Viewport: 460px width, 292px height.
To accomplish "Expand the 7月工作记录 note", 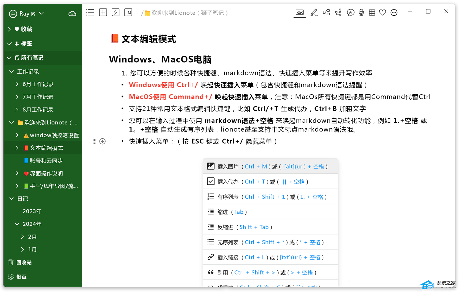I will (17, 97).
